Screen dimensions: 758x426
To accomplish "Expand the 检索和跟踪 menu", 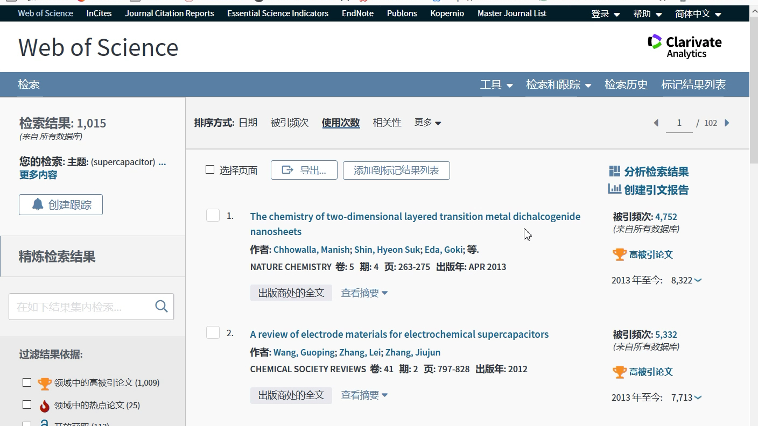I will pos(559,84).
